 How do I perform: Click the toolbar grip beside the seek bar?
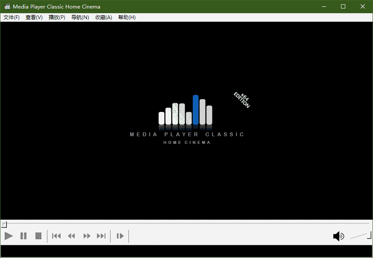click(3, 224)
